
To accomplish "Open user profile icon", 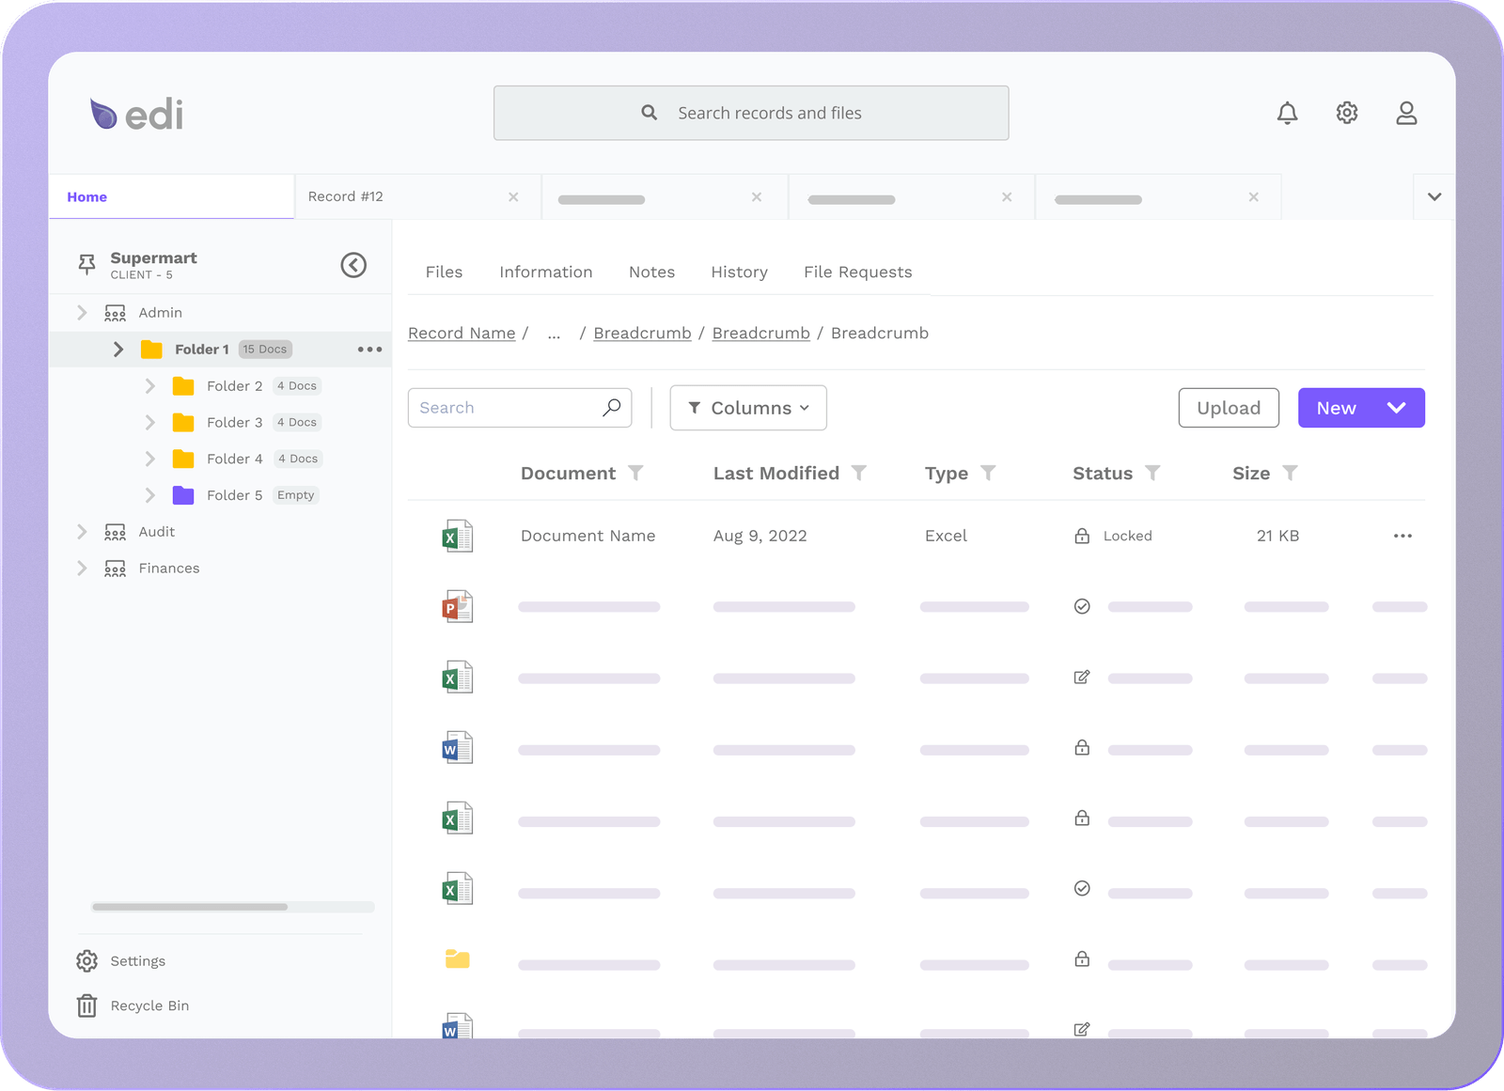I will [1405, 114].
